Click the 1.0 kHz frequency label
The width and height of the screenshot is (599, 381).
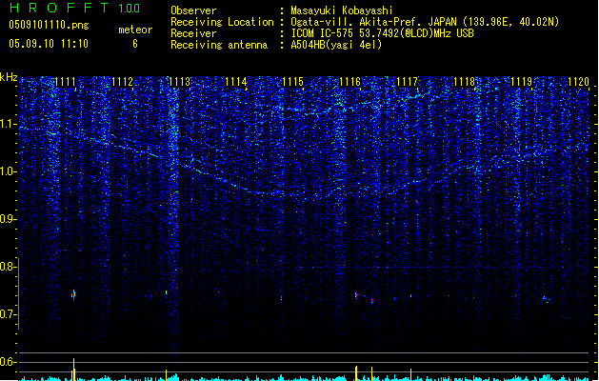(9, 171)
